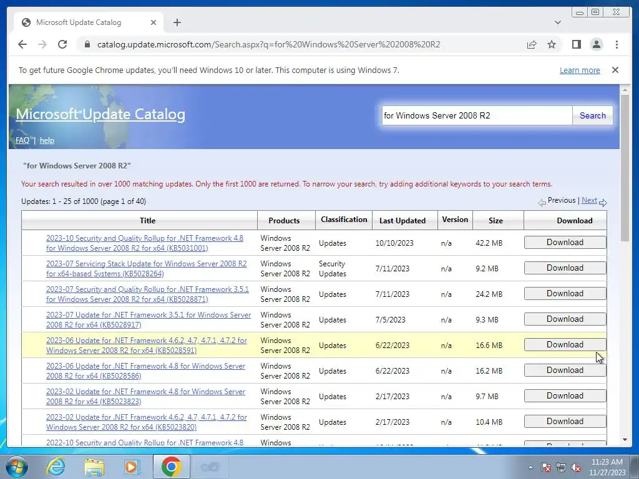Image resolution: width=639 pixels, height=479 pixels.
Task: Download the KB5028591 update
Action: click(x=565, y=344)
